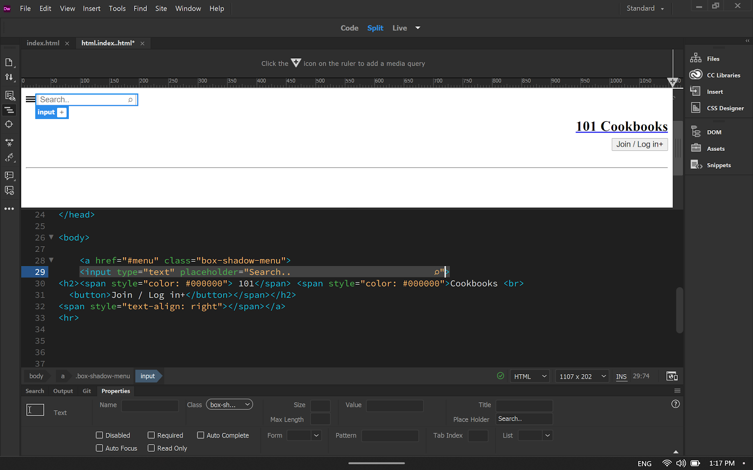Click the Split view button
Screen dimensions: 753x470
[375, 28]
